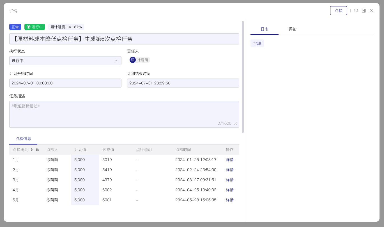This screenshot has width=384, height=227.
Task: Open the 计划结束时间 date picker field
Action: tap(183, 83)
